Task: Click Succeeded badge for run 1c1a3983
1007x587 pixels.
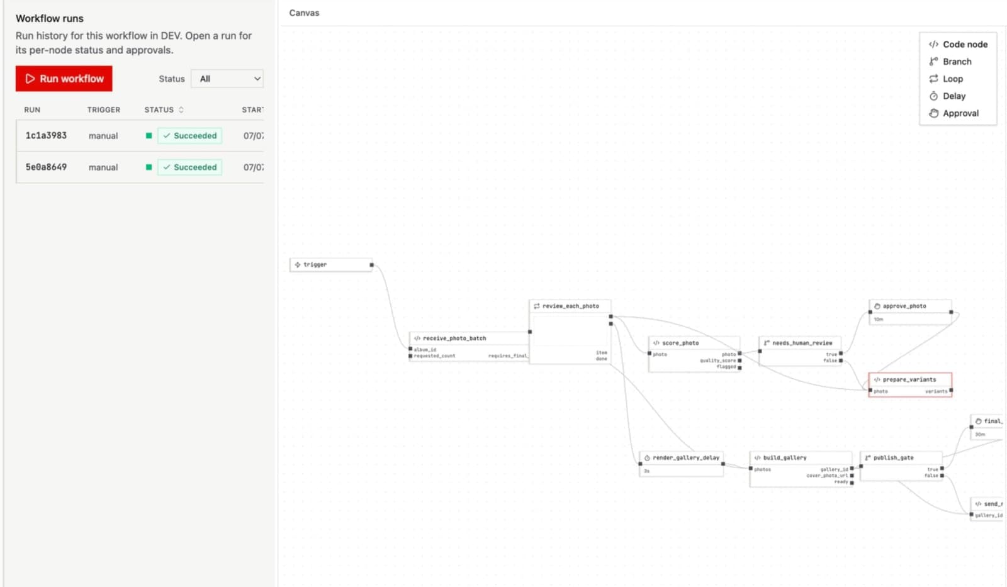Action: pyautogui.click(x=189, y=135)
